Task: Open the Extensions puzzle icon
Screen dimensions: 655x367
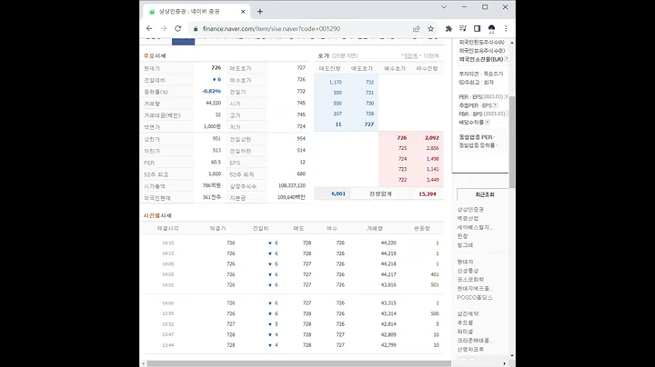Action: (x=448, y=28)
